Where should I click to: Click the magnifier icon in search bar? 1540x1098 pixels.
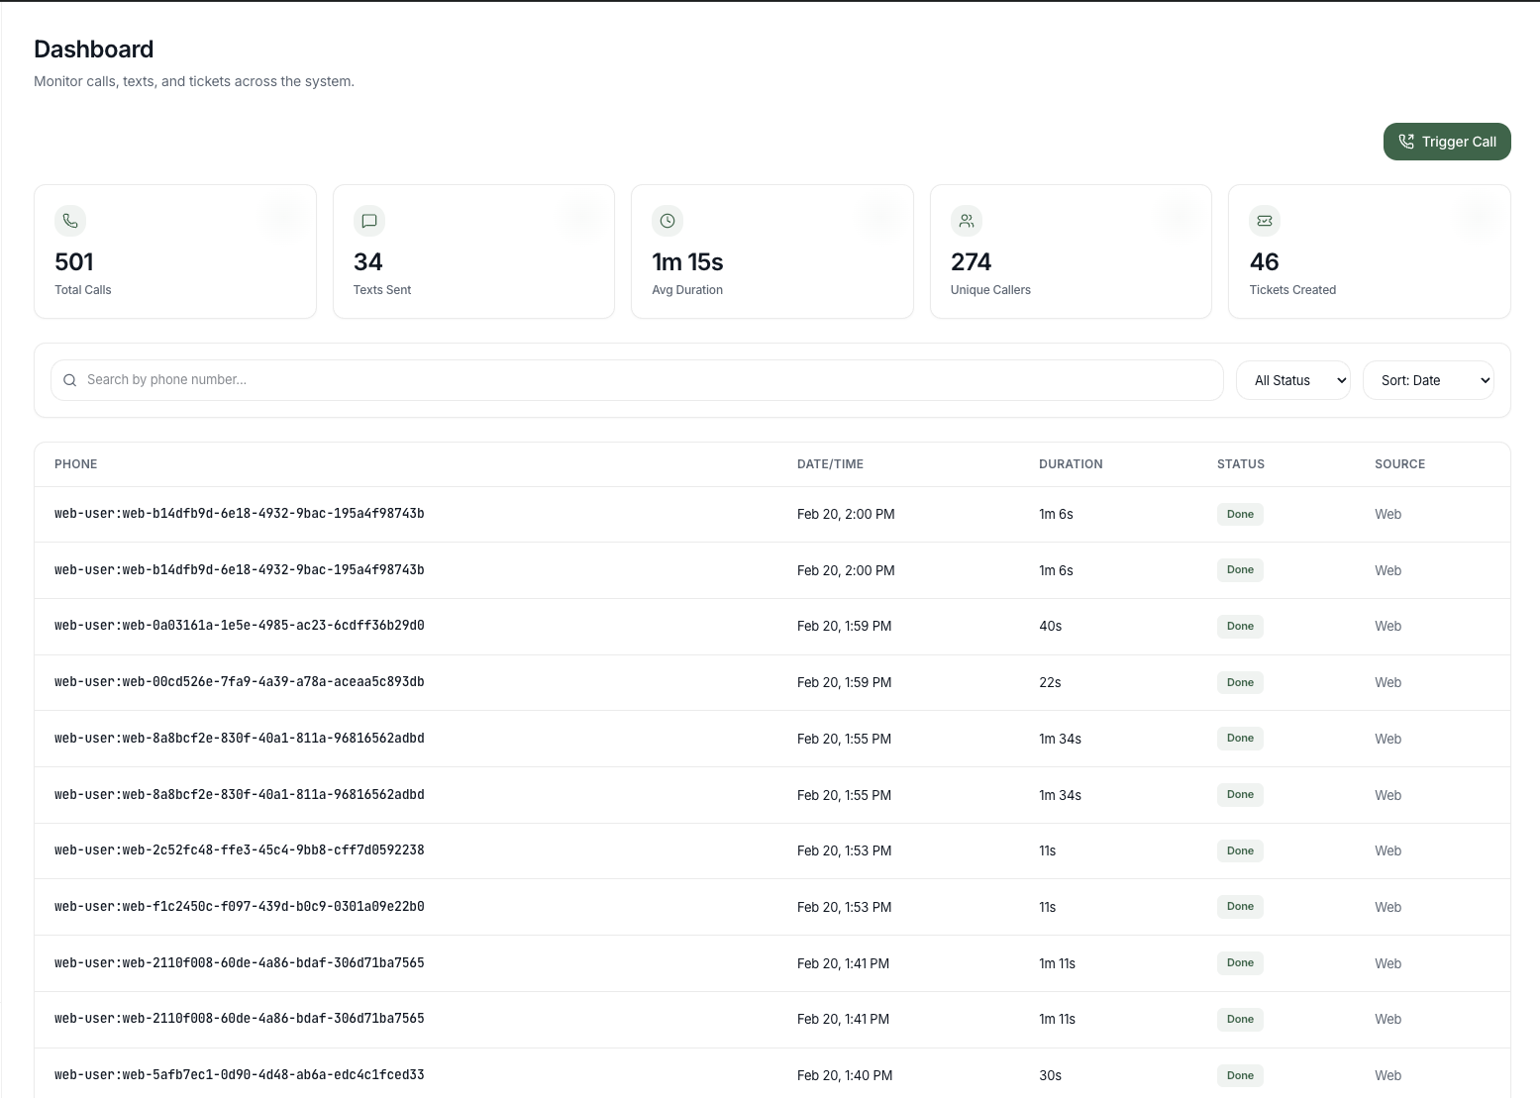point(69,380)
